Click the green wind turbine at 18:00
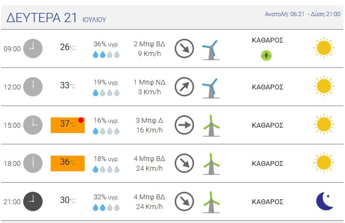The image size is (345, 223). 211,164
